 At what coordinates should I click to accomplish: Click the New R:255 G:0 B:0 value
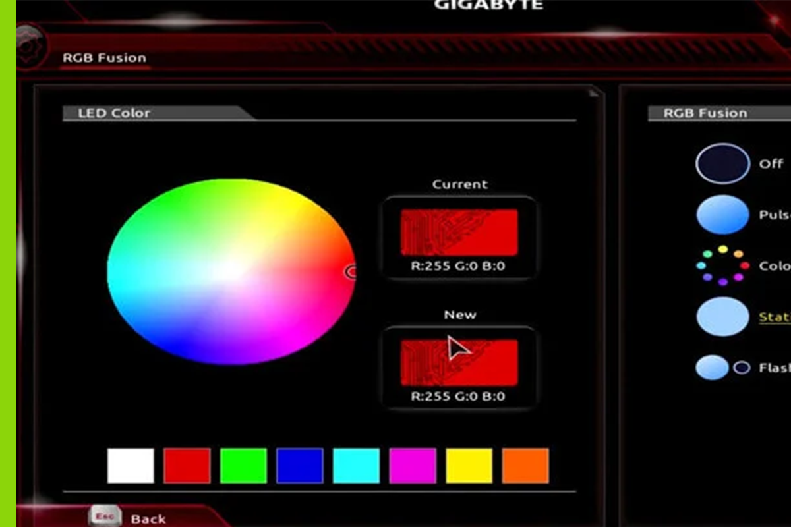click(x=458, y=397)
